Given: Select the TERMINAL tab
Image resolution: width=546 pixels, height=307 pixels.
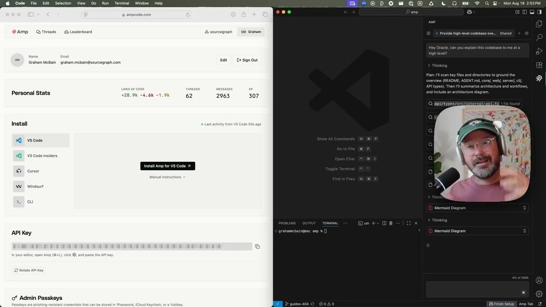Looking at the screenshot, I should pyautogui.click(x=330, y=223).
